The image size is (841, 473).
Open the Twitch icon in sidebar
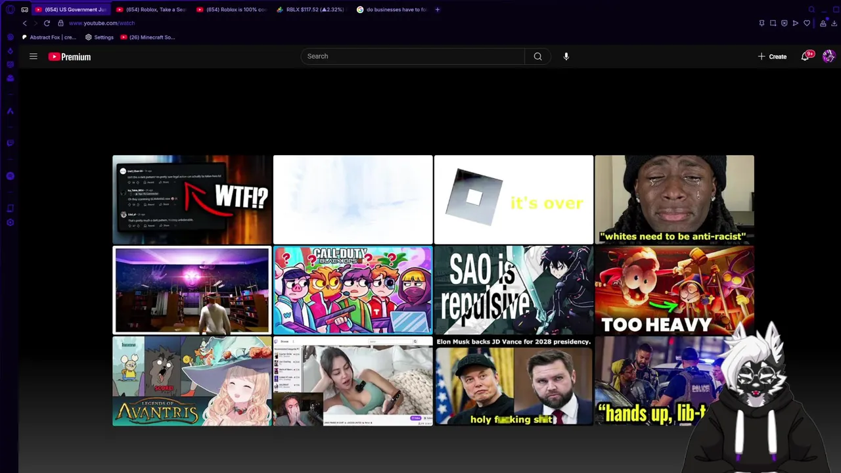(10, 143)
